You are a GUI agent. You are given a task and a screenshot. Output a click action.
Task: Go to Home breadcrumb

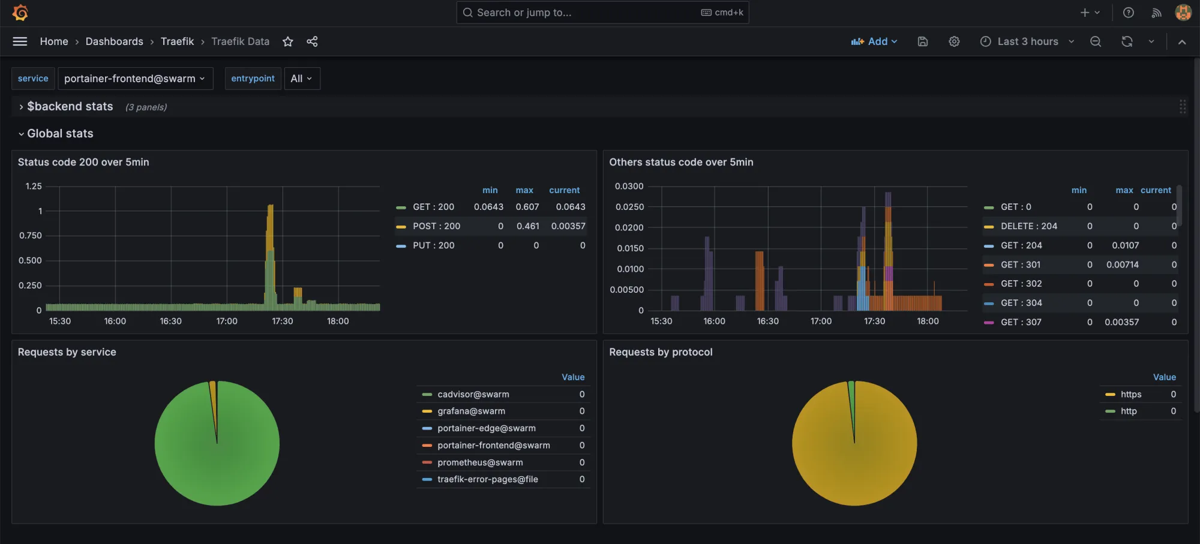point(54,41)
